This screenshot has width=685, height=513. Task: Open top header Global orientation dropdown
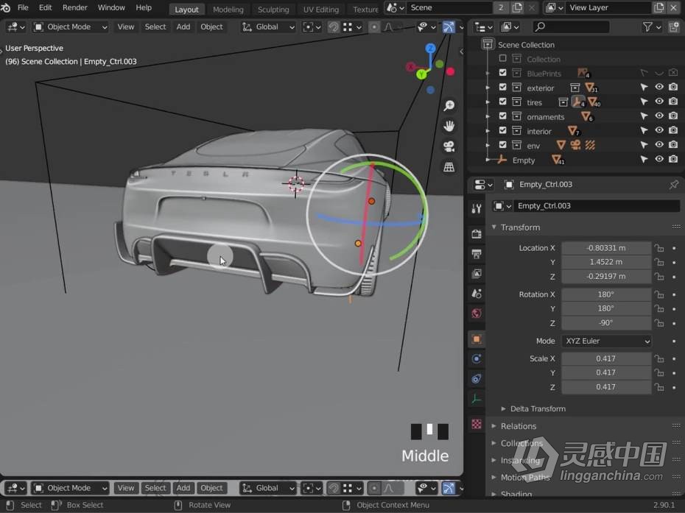268,27
